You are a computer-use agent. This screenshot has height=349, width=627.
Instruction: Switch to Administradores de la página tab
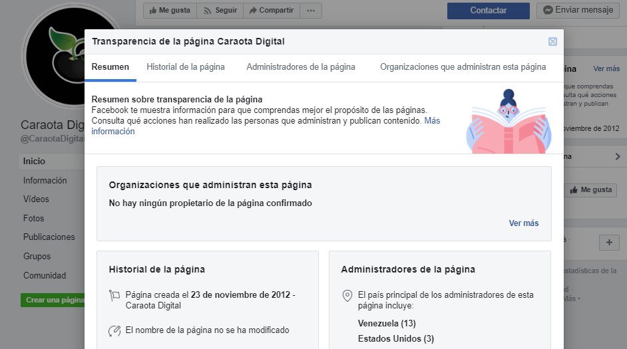pos(301,67)
